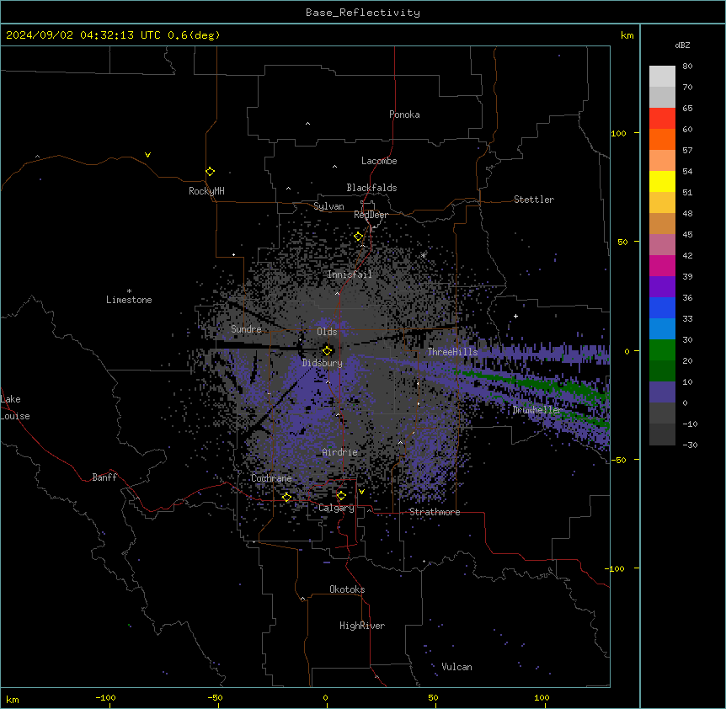Viewport: 726px width, 709px height.
Task: Click the Base_Reflectivity title text
Action: [x=363, y=13]
